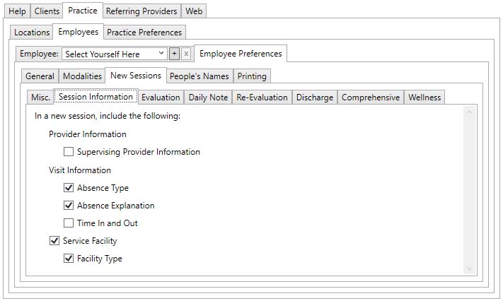Open the Daily Note tab
503x301 pixels.
(x=208, y=98)
